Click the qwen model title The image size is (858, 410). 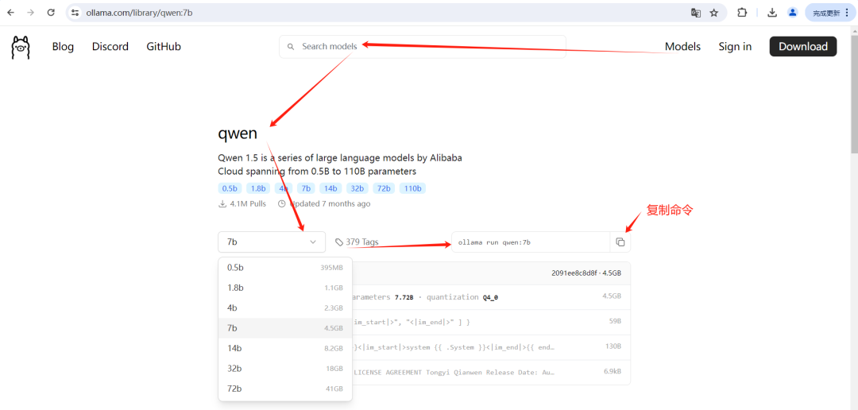238,133
